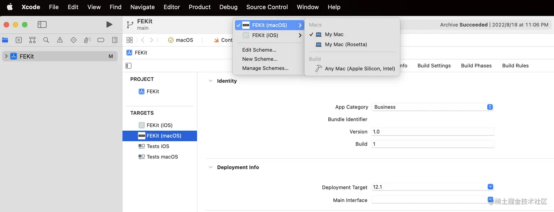Screen dimensions: 554x212
Task: Click the Swift file tab
Action: click(223, 40)
